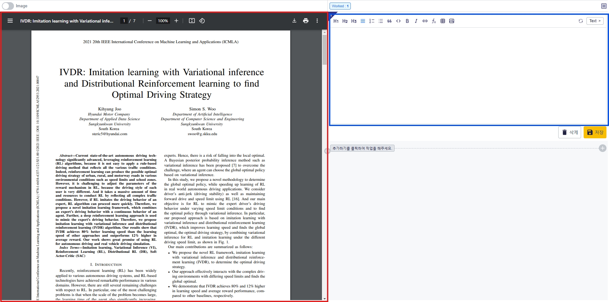
Task: Open the Text type dropdown
Action: click(x=595, y=21)
